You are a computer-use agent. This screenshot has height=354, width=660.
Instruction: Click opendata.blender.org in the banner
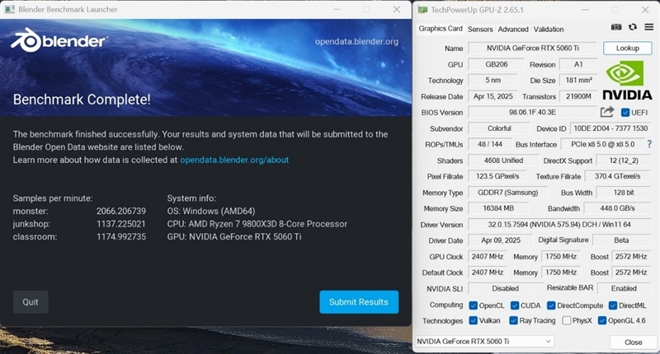click(356, 41)
